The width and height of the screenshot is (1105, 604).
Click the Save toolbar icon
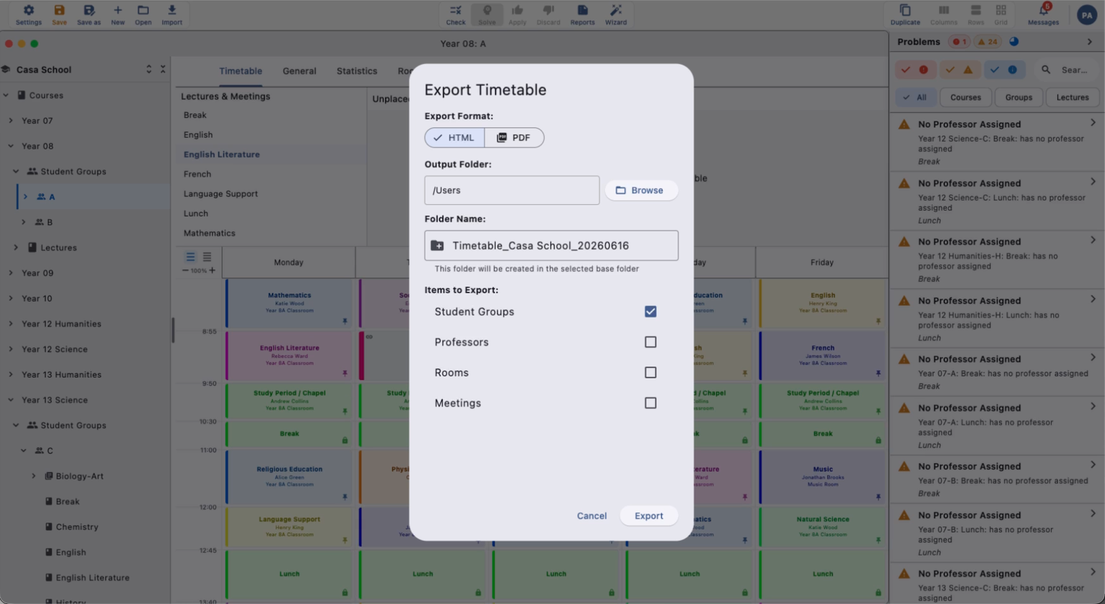click(59, 15)
